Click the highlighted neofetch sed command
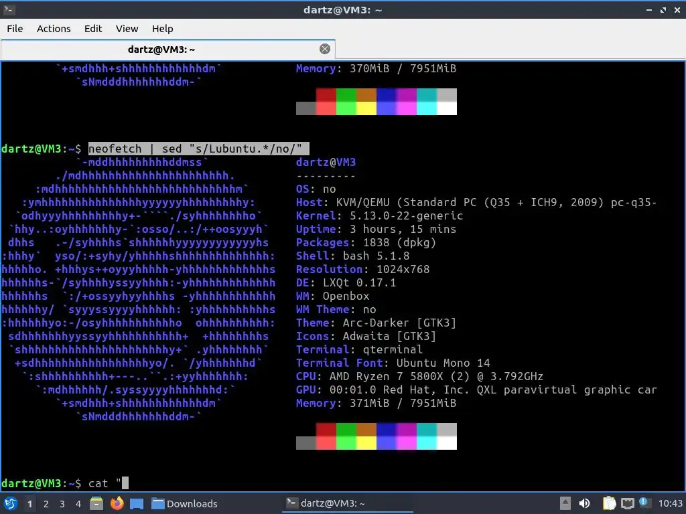 198,149
